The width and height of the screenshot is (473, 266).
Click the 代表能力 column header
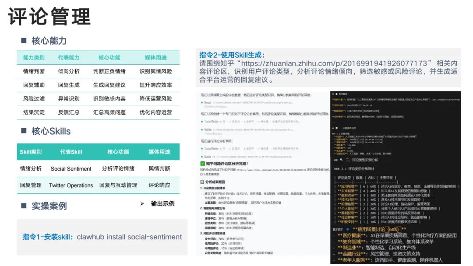click(69, 58)
